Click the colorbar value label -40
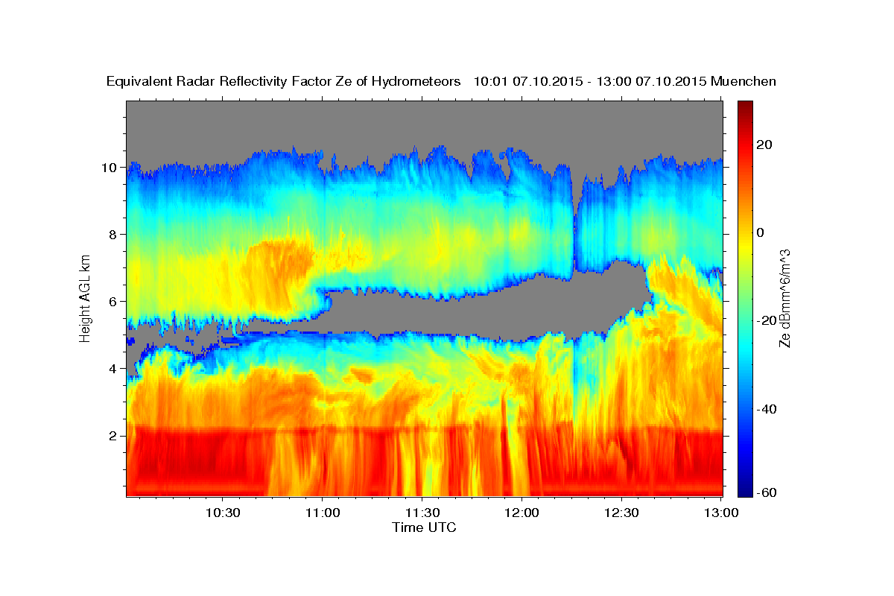 click(767, 409)
